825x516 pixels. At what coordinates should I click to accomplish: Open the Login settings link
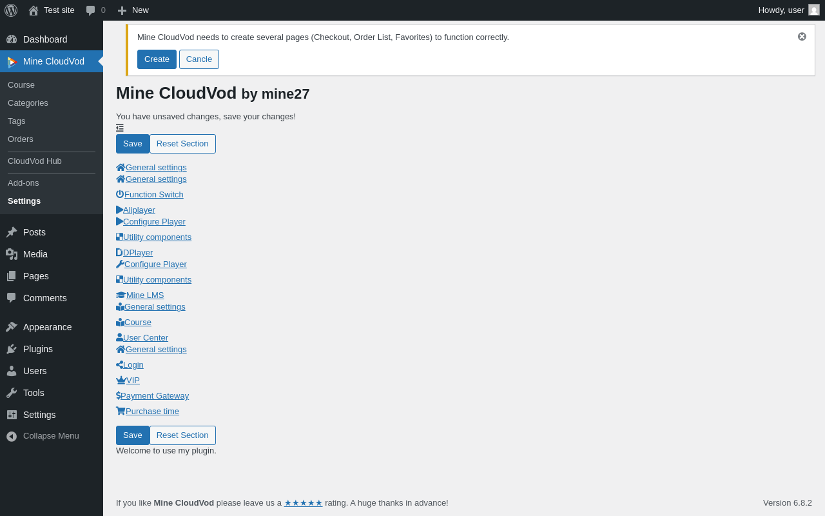[133, 364]
